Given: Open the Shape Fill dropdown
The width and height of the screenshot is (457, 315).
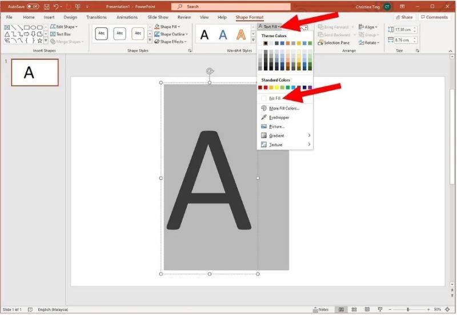Looking at the screenshot, I should (x=167, y=26).
